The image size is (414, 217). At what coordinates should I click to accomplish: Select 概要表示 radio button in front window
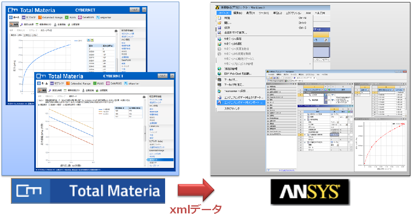39,105
